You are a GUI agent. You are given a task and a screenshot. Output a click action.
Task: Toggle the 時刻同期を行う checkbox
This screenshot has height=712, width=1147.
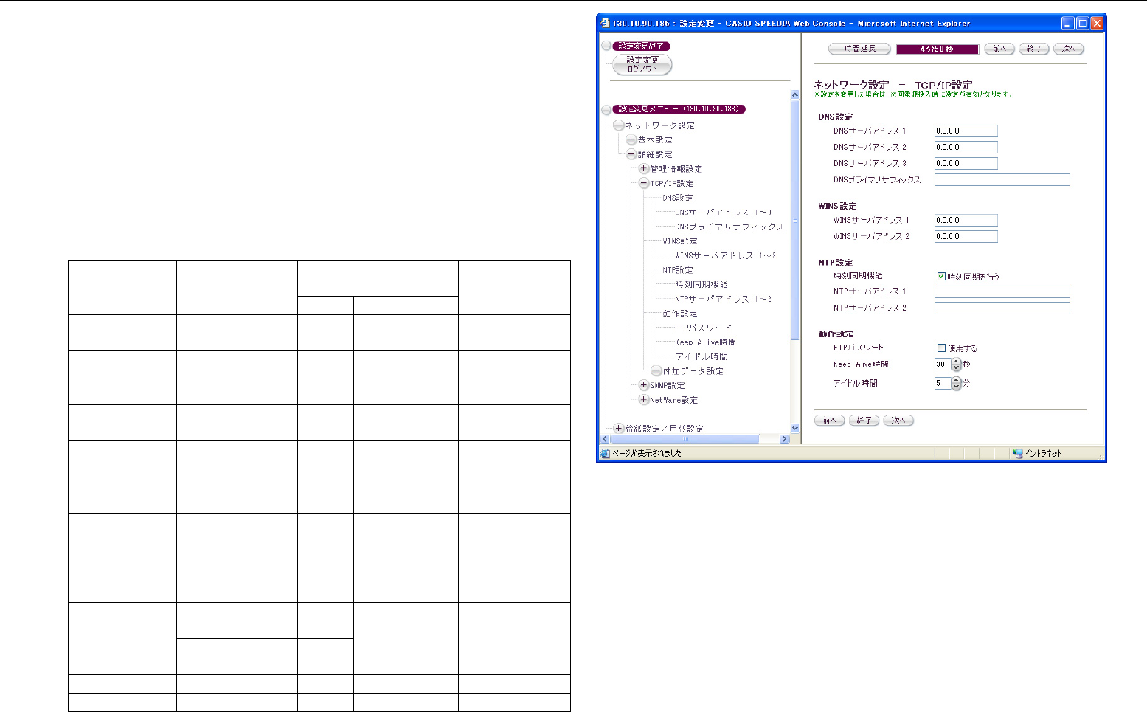[941, 276]
